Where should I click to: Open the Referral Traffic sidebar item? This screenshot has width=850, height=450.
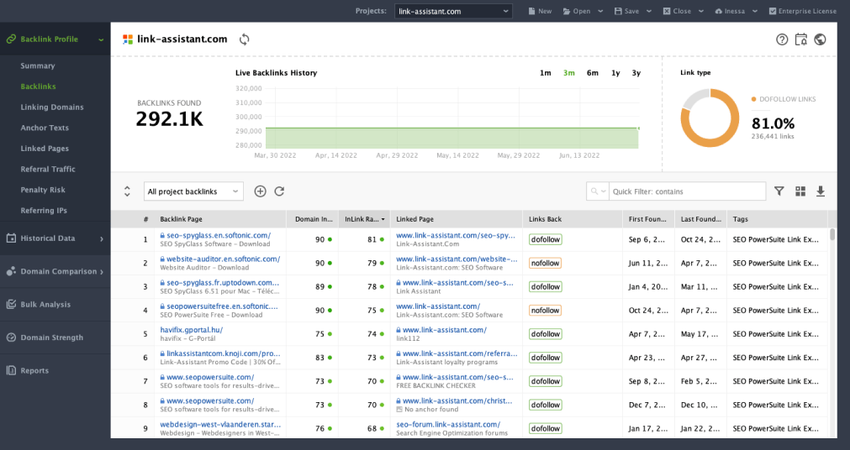(48, 169)
